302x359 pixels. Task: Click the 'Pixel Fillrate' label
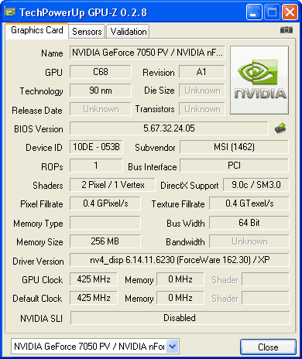pos(42,204)
